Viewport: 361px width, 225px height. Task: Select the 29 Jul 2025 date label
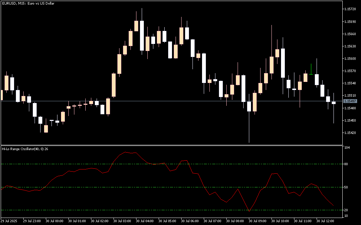tap(8, 221)
